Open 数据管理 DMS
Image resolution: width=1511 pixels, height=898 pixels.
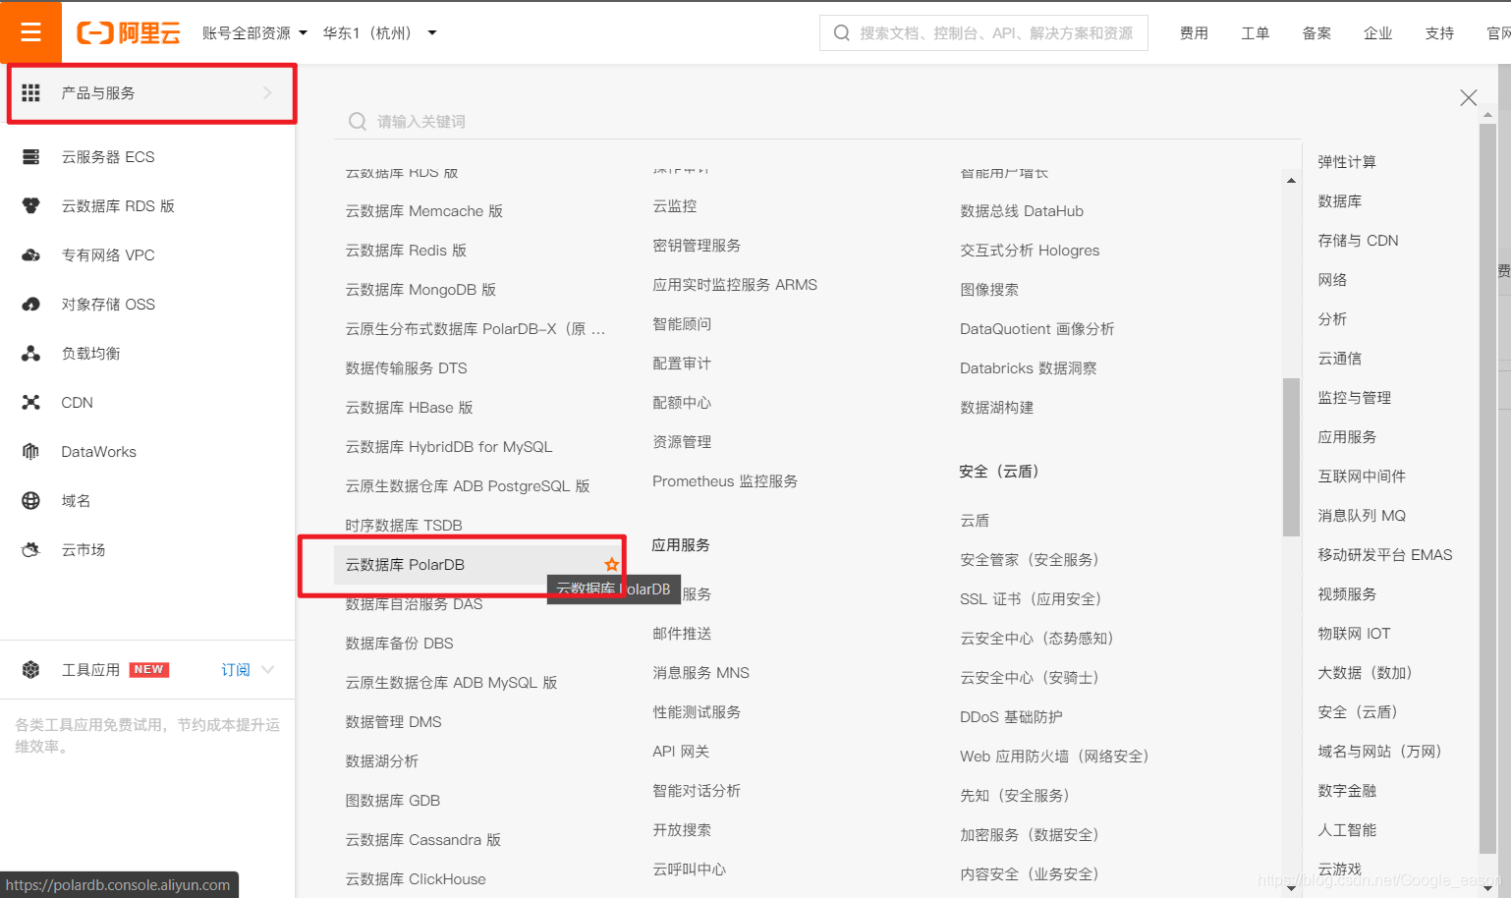pyautogui.click(x=393, y=722)
